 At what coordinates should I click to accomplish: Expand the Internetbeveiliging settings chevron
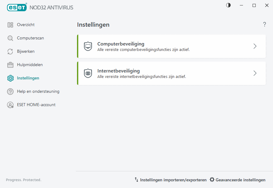[x=255, y=73]
